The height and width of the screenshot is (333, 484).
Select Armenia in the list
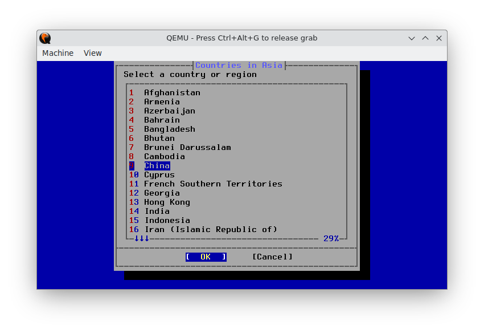pyautogui.click(x=162, y=101)
